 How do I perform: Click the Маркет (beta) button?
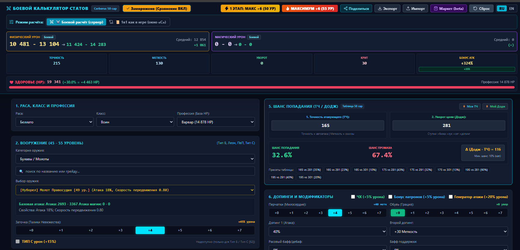click(x=449, y=8)
